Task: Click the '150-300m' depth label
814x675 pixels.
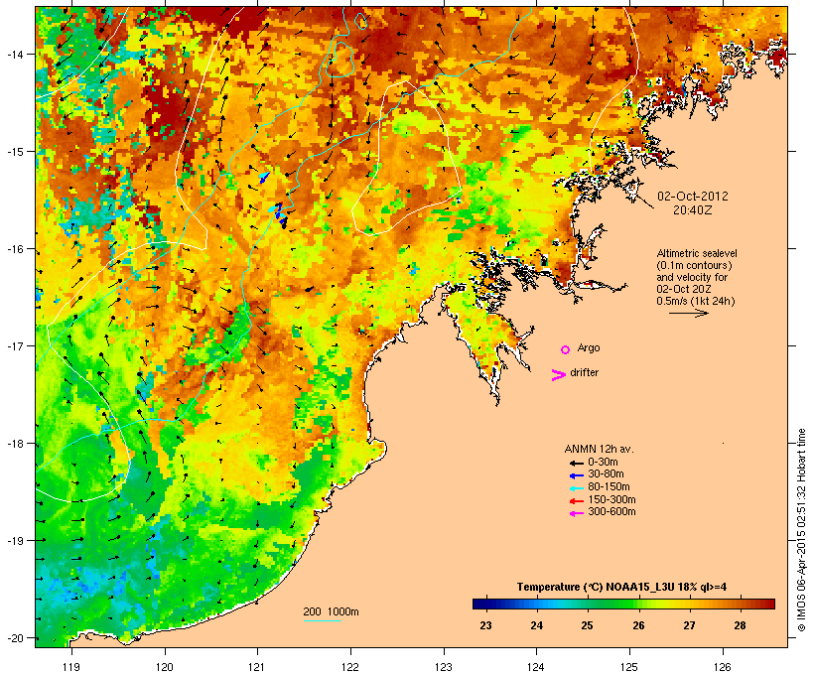Action: point(611,500)
